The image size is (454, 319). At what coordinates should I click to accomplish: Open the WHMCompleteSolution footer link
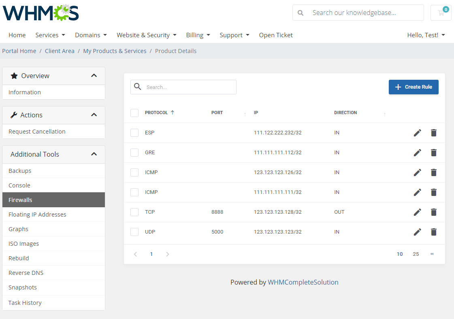[x=303, y=282]
